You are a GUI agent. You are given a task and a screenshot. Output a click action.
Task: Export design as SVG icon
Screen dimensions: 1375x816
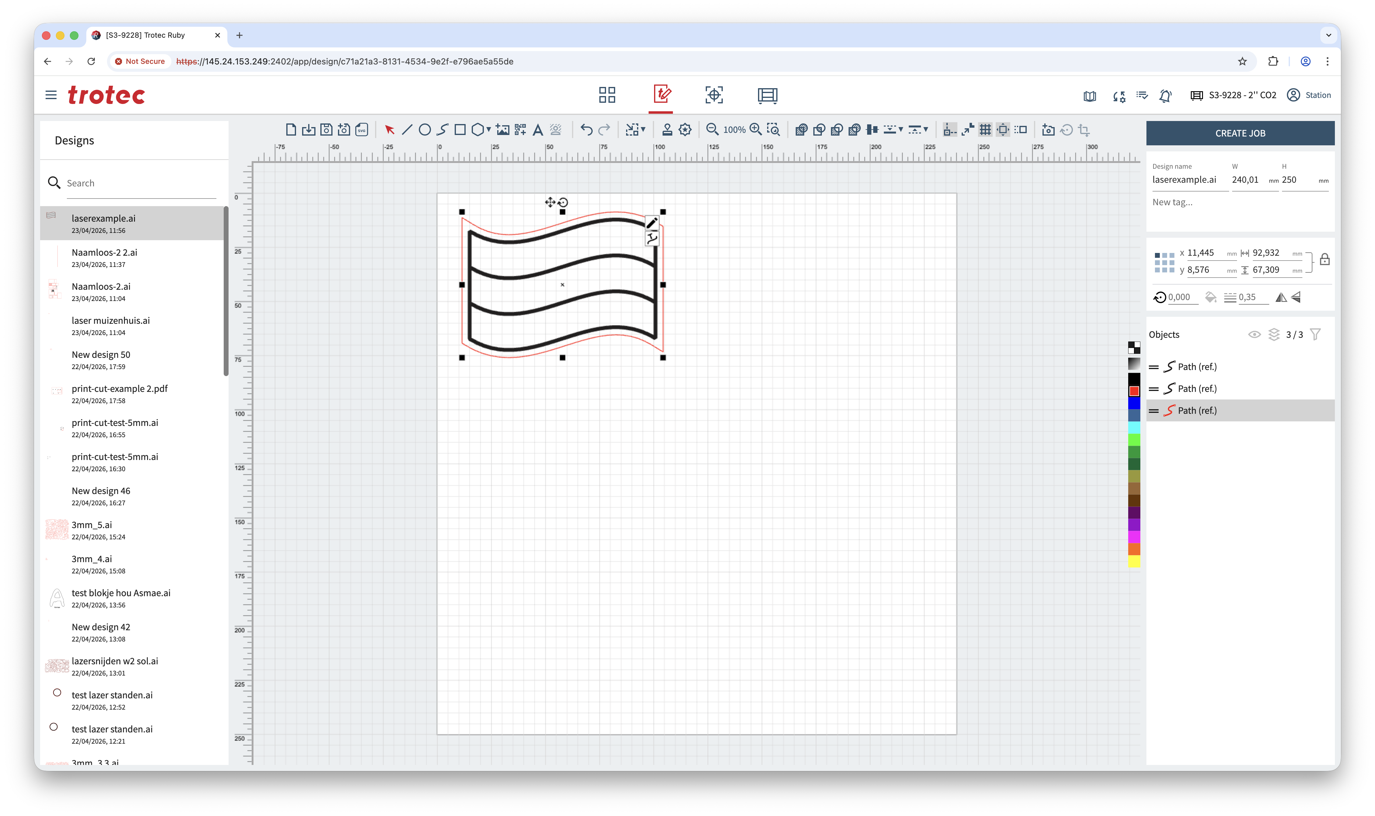click(x=362, y=130)
